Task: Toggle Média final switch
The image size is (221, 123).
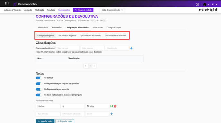Action: (39, 78)
